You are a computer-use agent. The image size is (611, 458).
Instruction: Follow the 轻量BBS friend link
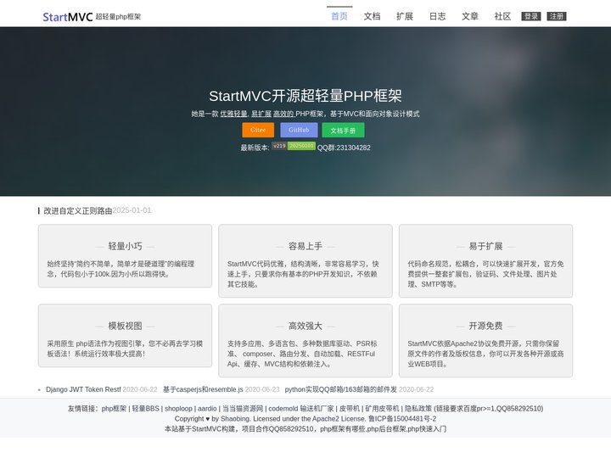[x=146, y=409]
